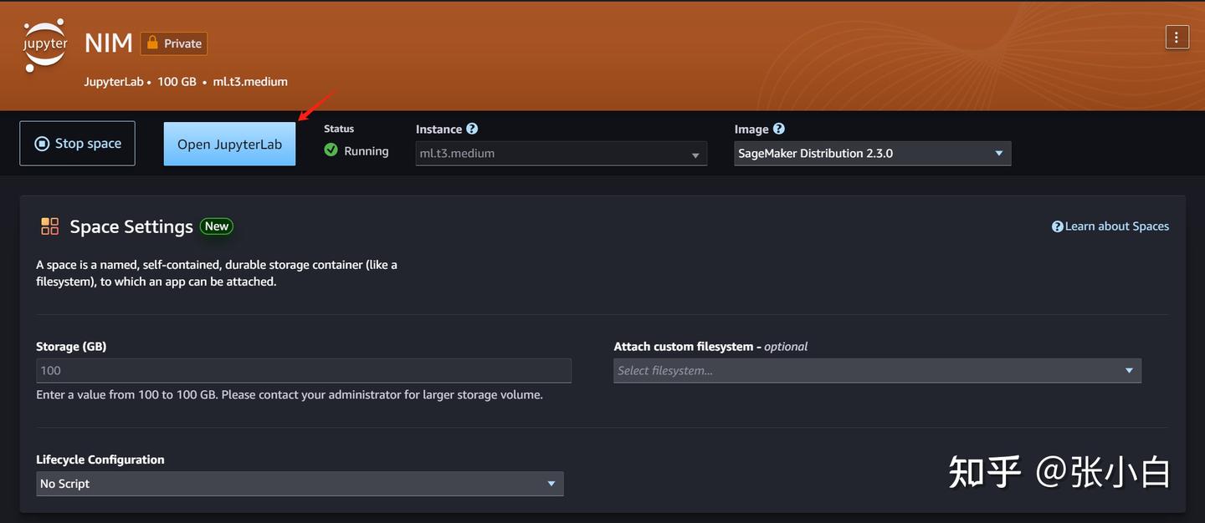1205x523 pixels.
Task: Follow the Learn about Spaces link
Action: pyautogui.click(x=1116, y=226)
